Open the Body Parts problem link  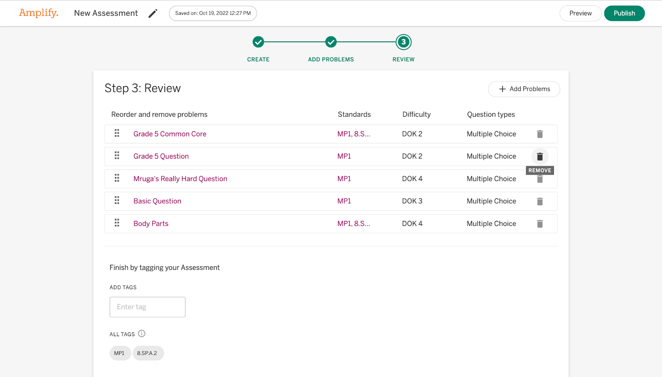pyautogui.click(x=151, y=223)
